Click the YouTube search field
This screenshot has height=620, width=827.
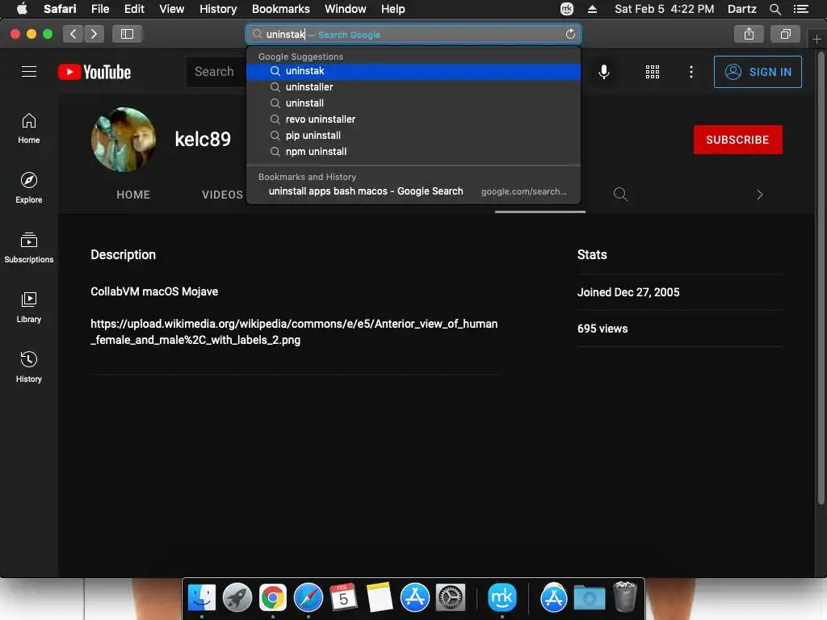[x=216, y=72]
